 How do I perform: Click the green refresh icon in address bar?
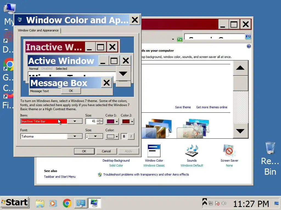[x=179, y=39]
